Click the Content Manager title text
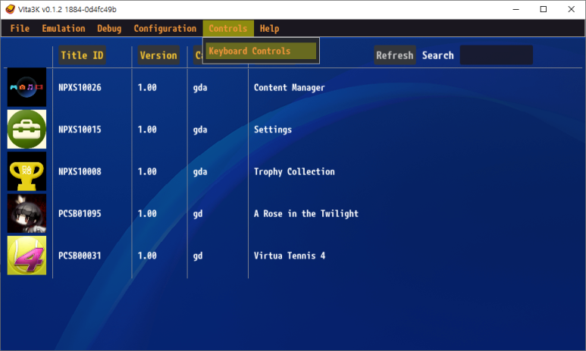The width and height of the screenshot is (586, 351). tap(290, 87)
